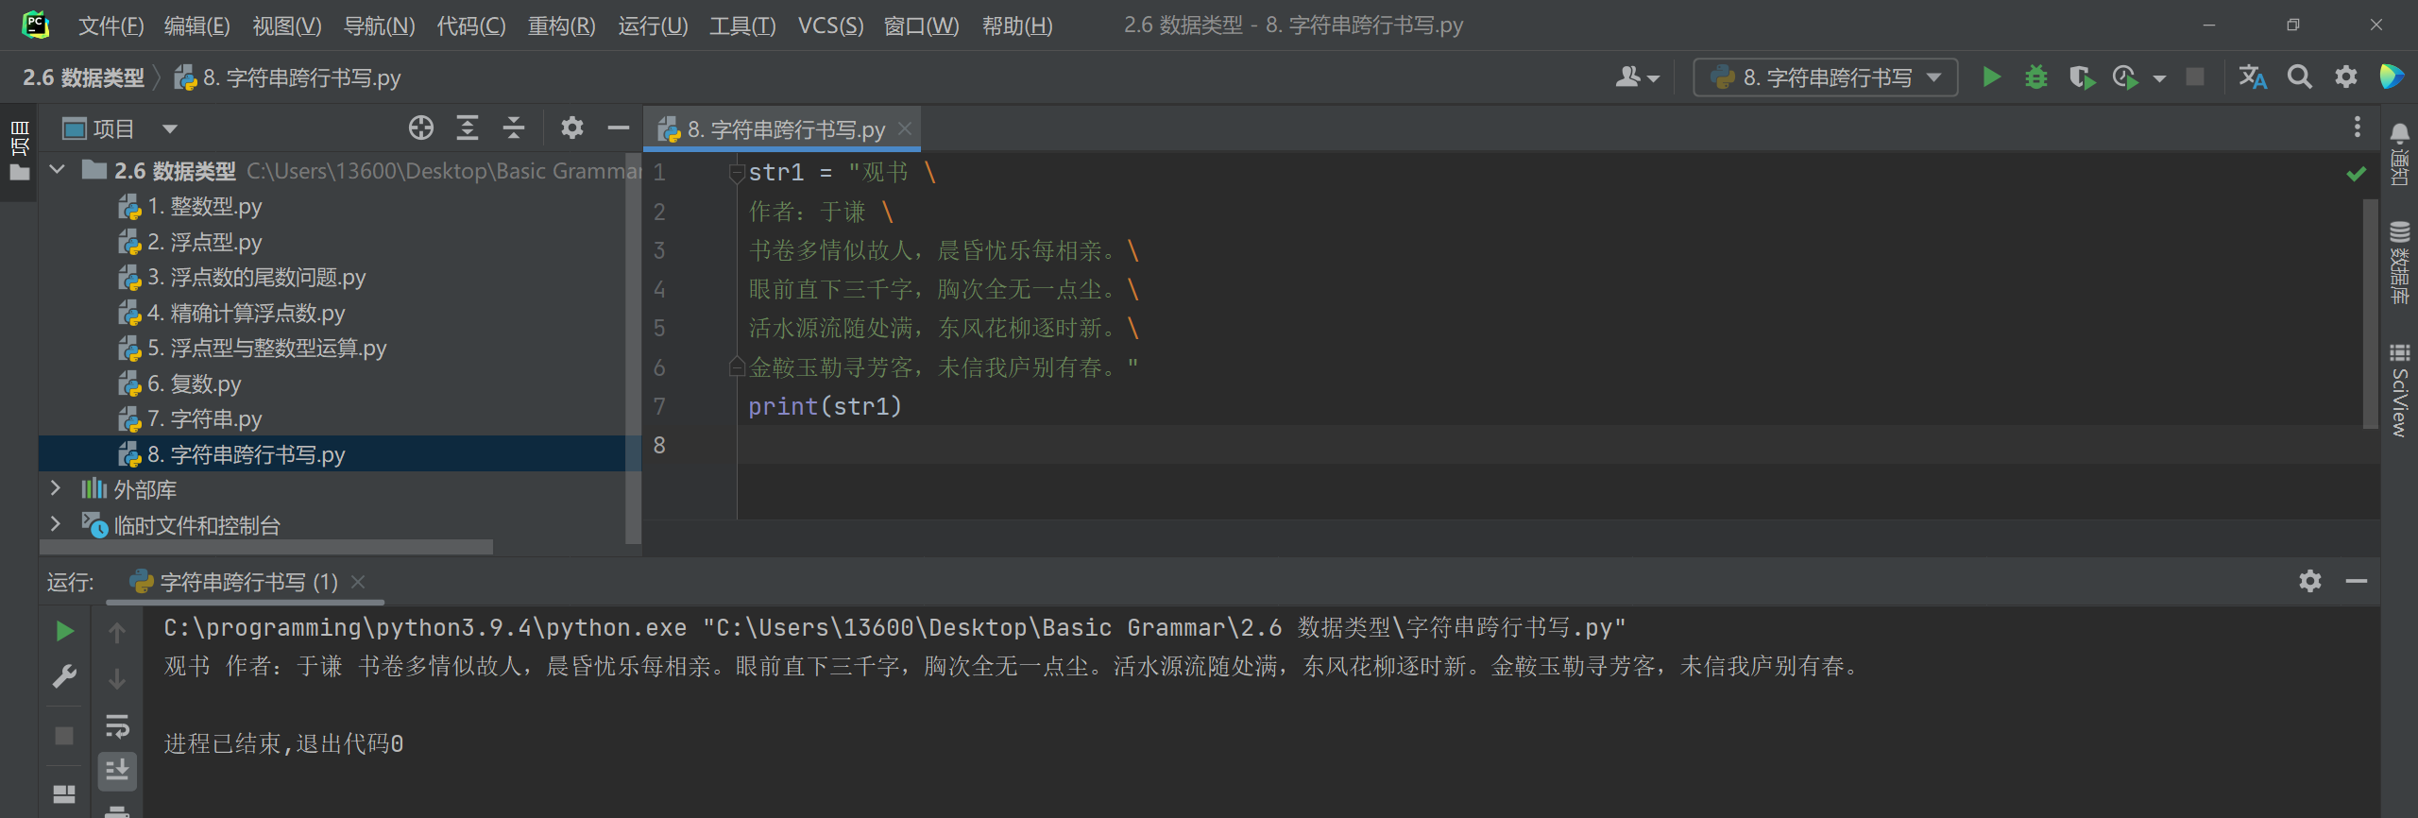Open Run panel gear options
The image size is (2418, 818).
click(2310, 581)
